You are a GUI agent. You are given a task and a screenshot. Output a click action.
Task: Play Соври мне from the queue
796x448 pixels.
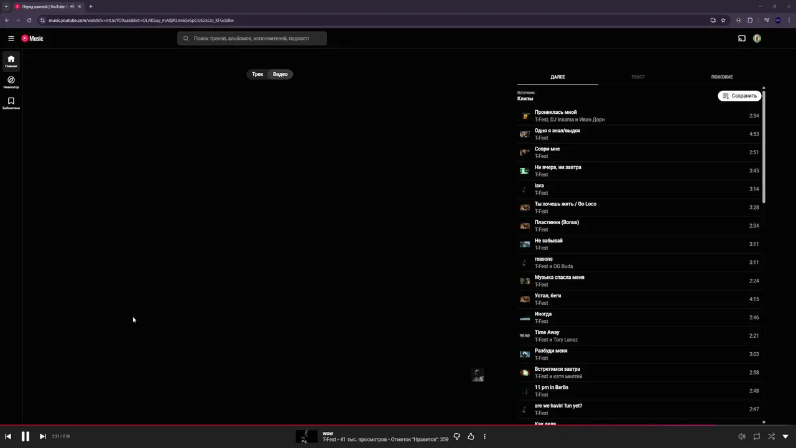[x=639, y=152]
